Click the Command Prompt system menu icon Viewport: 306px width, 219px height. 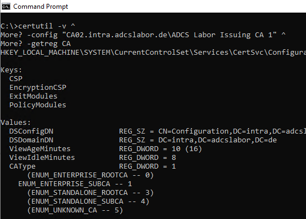coord(6,7)
